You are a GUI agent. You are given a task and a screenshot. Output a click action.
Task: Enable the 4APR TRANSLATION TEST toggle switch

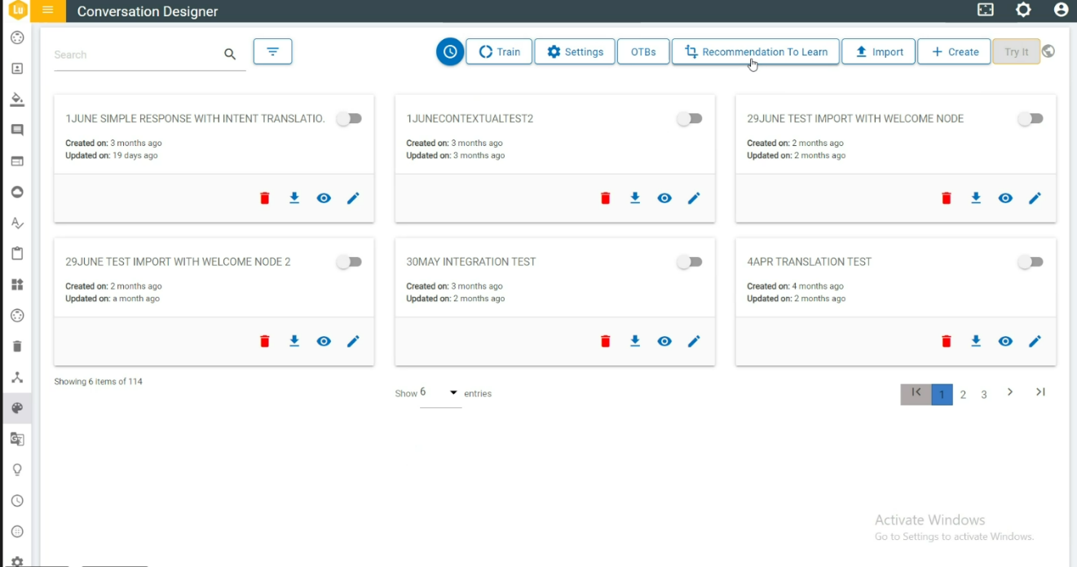pyautogui.click(x=1031, y=262)
